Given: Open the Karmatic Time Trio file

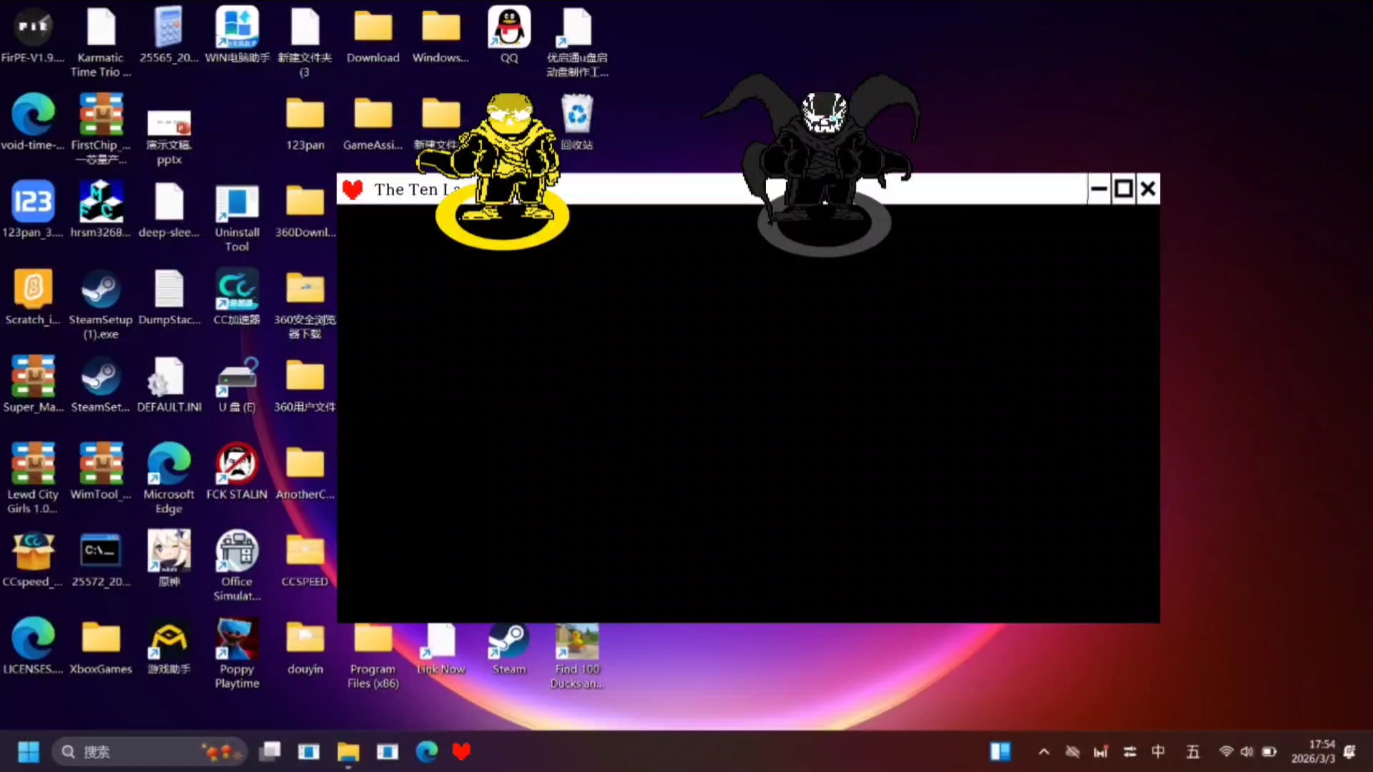Looking at the screenshot, I should [x=101, y=27].
